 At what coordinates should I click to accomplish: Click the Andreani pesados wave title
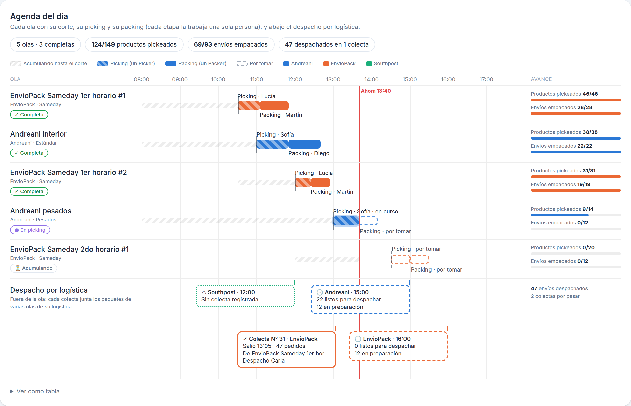coord(41,211)
